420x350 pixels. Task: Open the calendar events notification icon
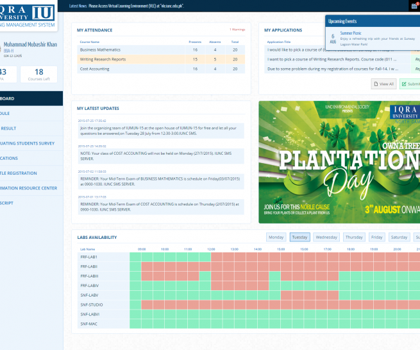(414, 6)
